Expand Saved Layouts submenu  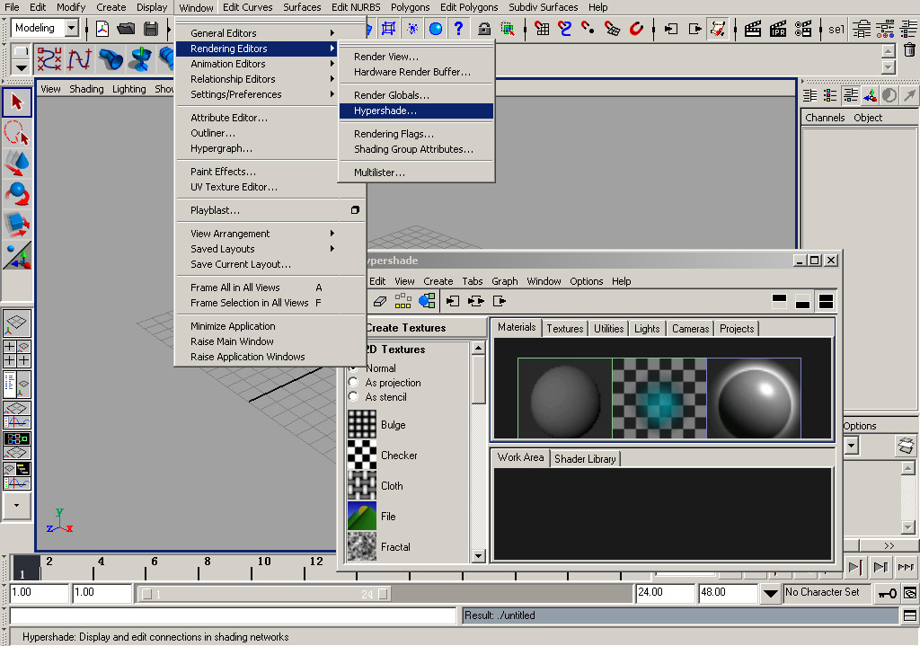[270, 249]
